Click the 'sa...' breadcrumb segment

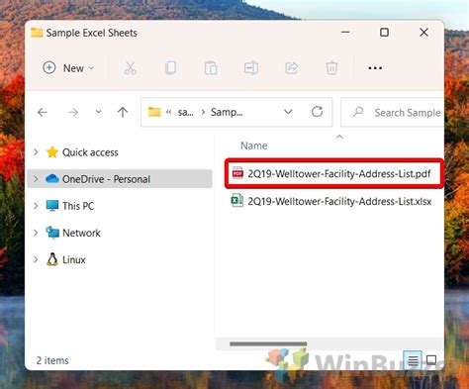pos(185,112)
